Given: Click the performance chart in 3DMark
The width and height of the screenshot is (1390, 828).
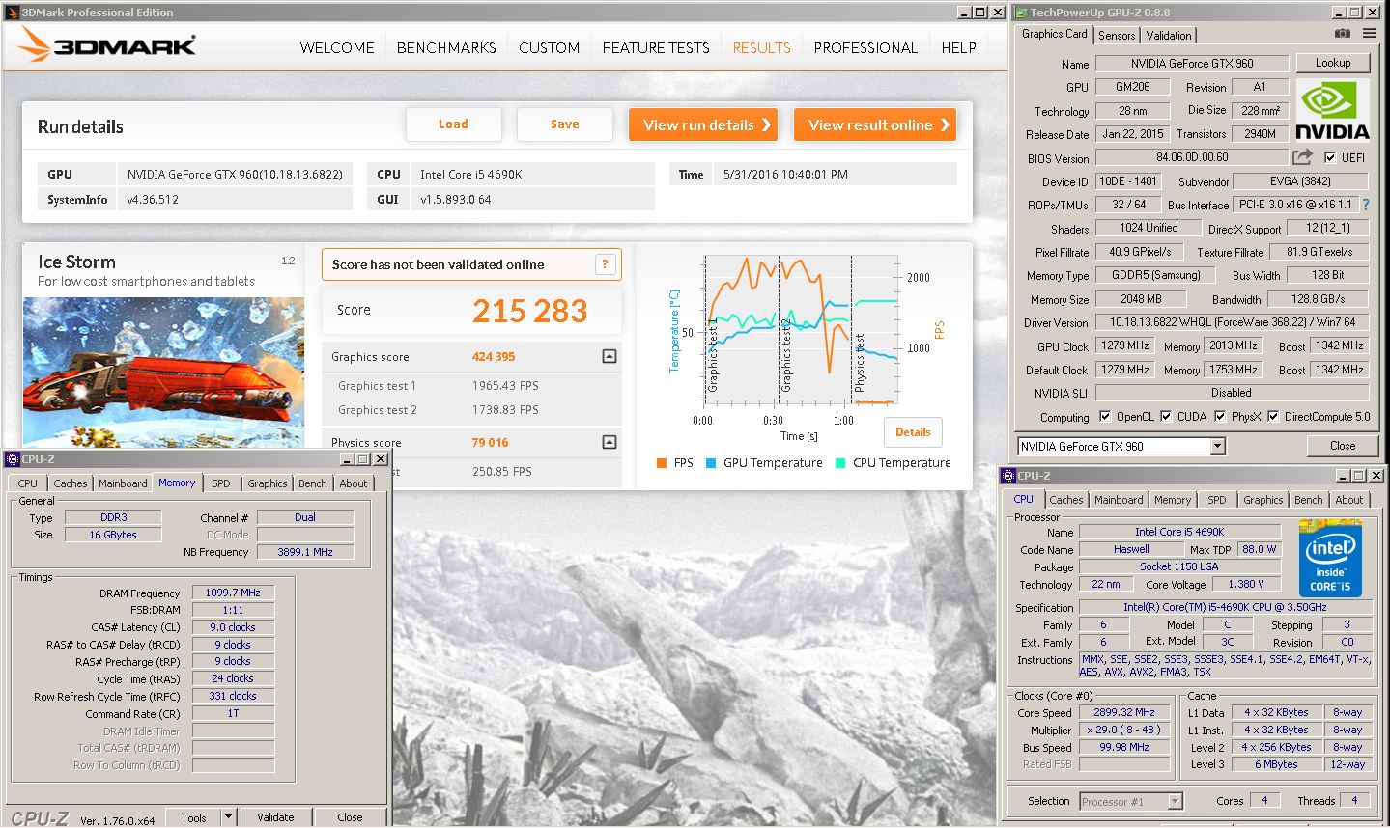Looking at the screenshot, I should [802, 328].
